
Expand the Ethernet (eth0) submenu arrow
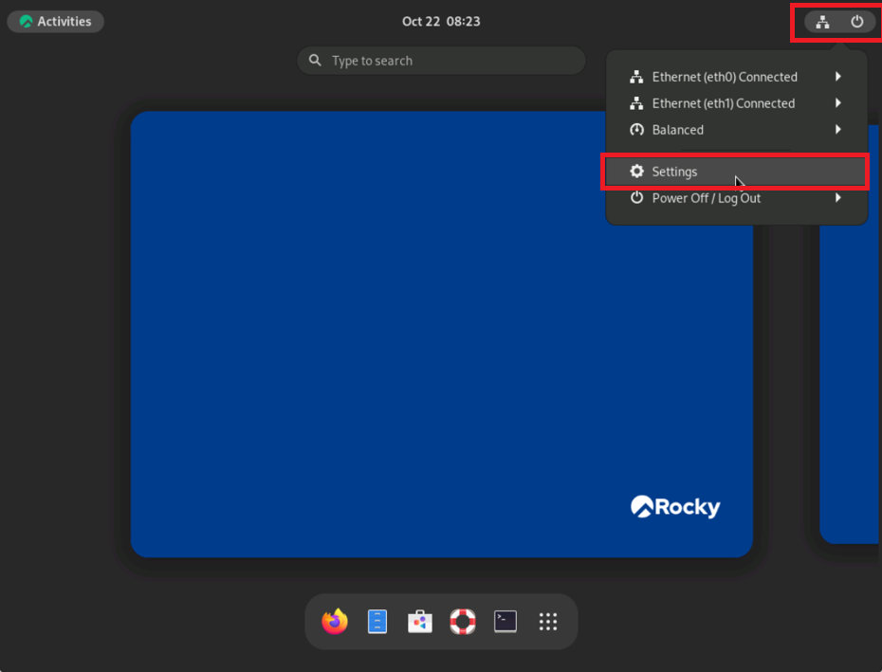coord(838,77)
